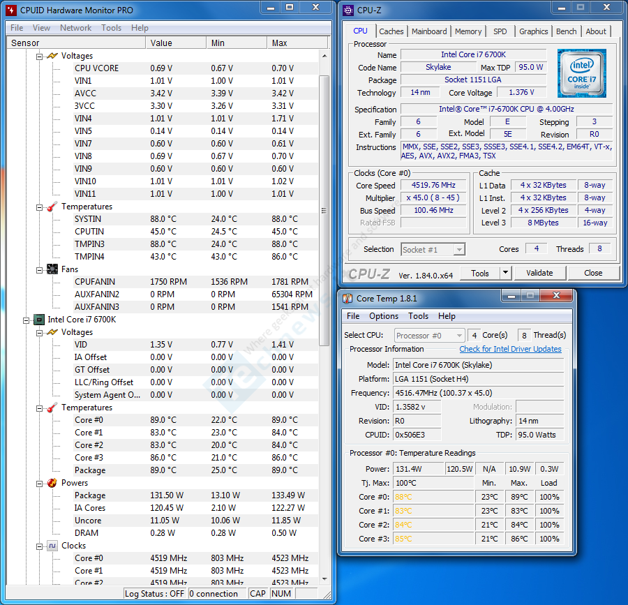
Task: Click the CPU-Z title bar chip icon
Action: coord(348,10)
